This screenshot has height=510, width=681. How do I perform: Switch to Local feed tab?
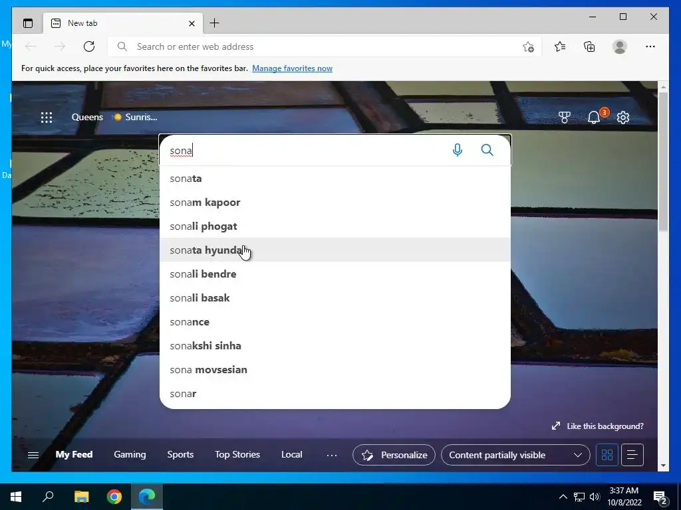291,454
